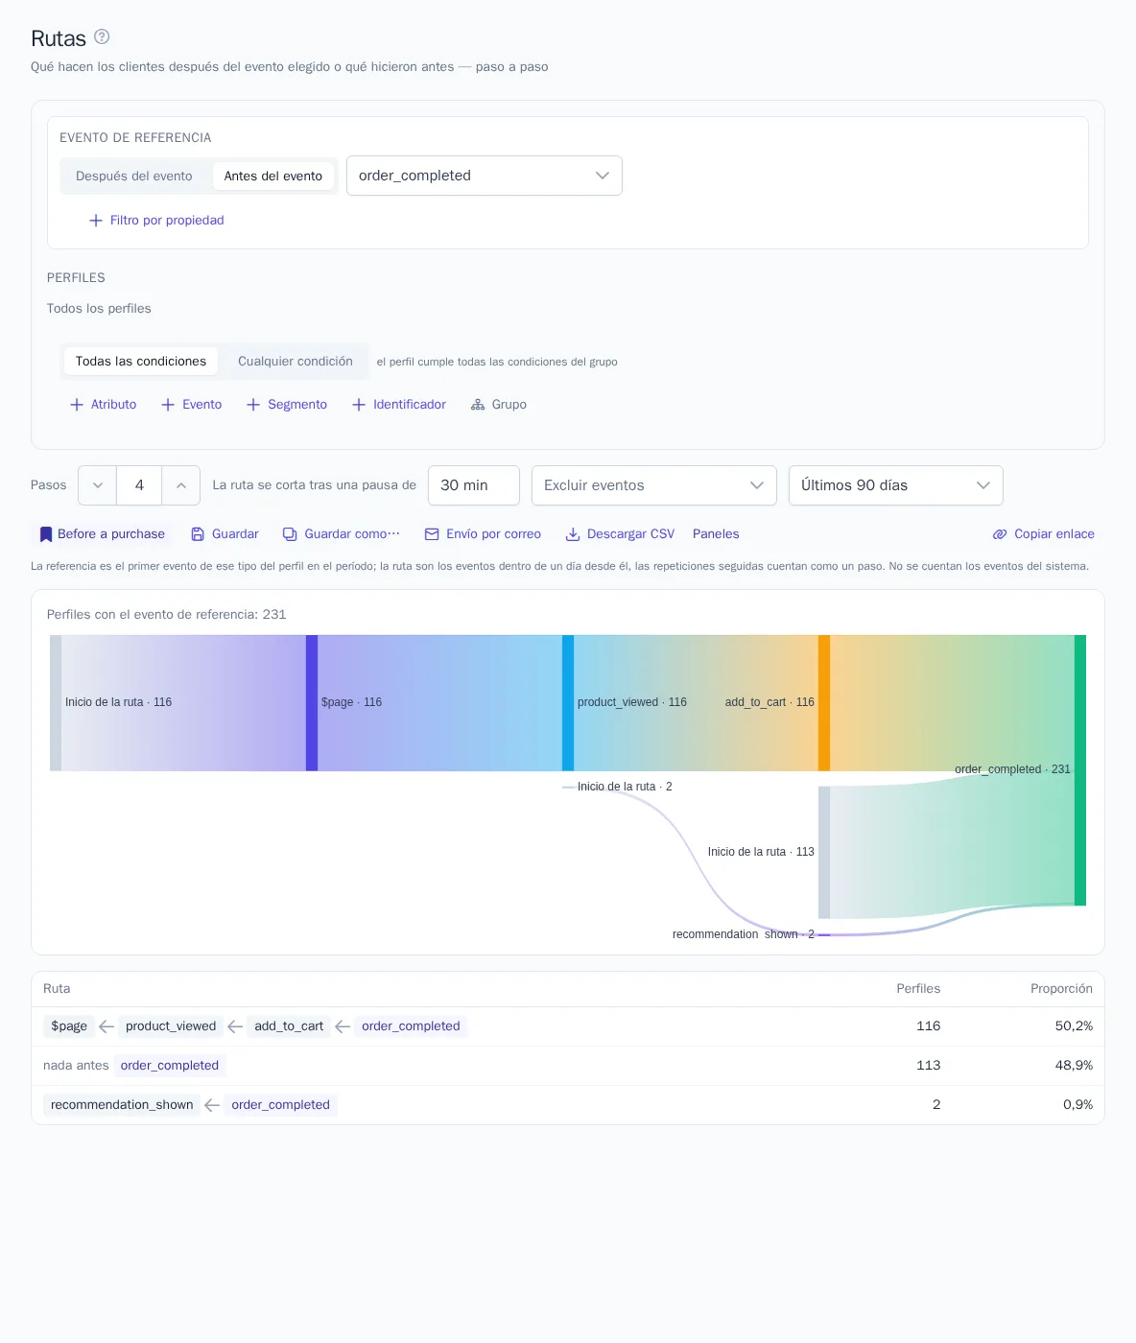This screenshot has width=1136, height=1343.
Task: Select the Todas las condiciones tab
Action: point(141,362)
